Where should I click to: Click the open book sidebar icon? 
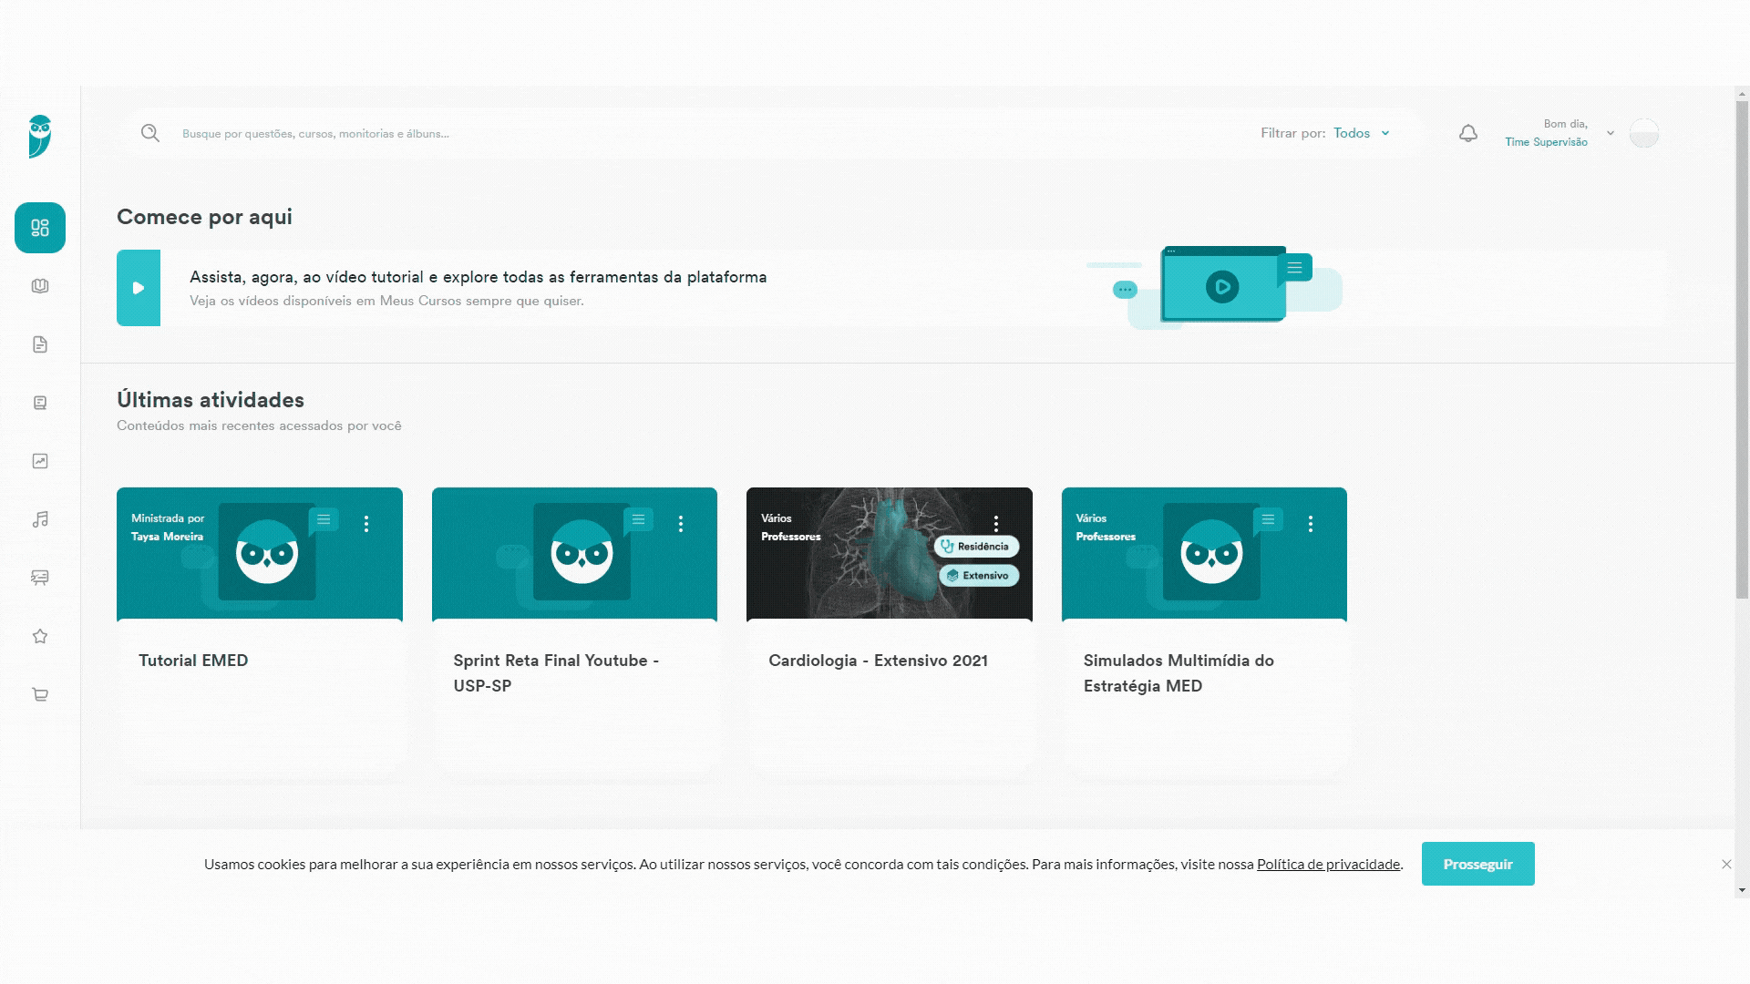click(x=40, y=286)
